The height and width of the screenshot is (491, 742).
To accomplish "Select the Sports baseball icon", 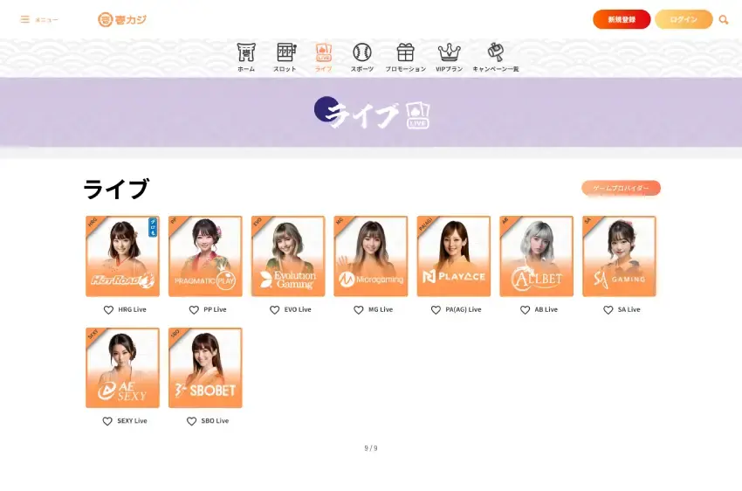I will 362,52.
